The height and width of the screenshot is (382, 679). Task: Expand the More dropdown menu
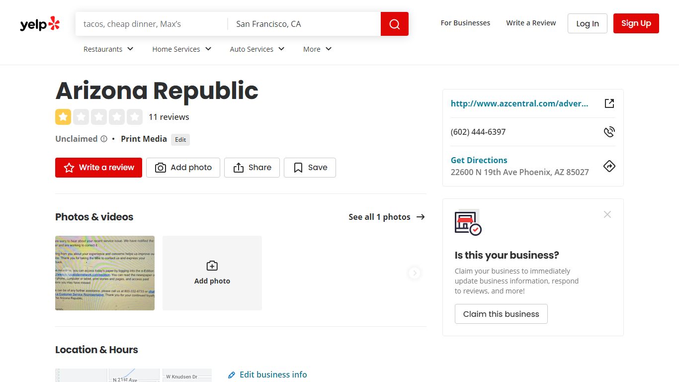click(317, 49)
